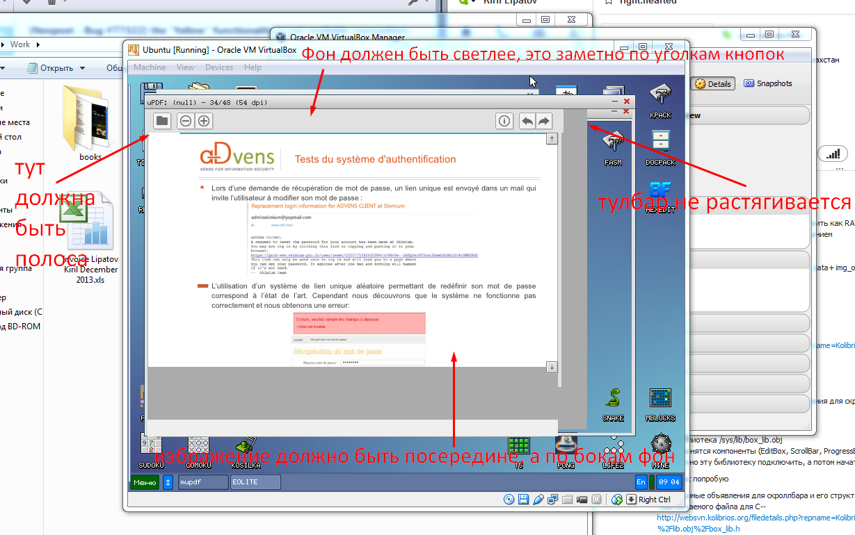Switch to the EOLITE taskbar task

[x=255, y=482]
